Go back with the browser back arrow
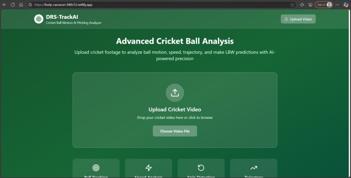This screenshot has height=178, width=351. pos(4,5)
